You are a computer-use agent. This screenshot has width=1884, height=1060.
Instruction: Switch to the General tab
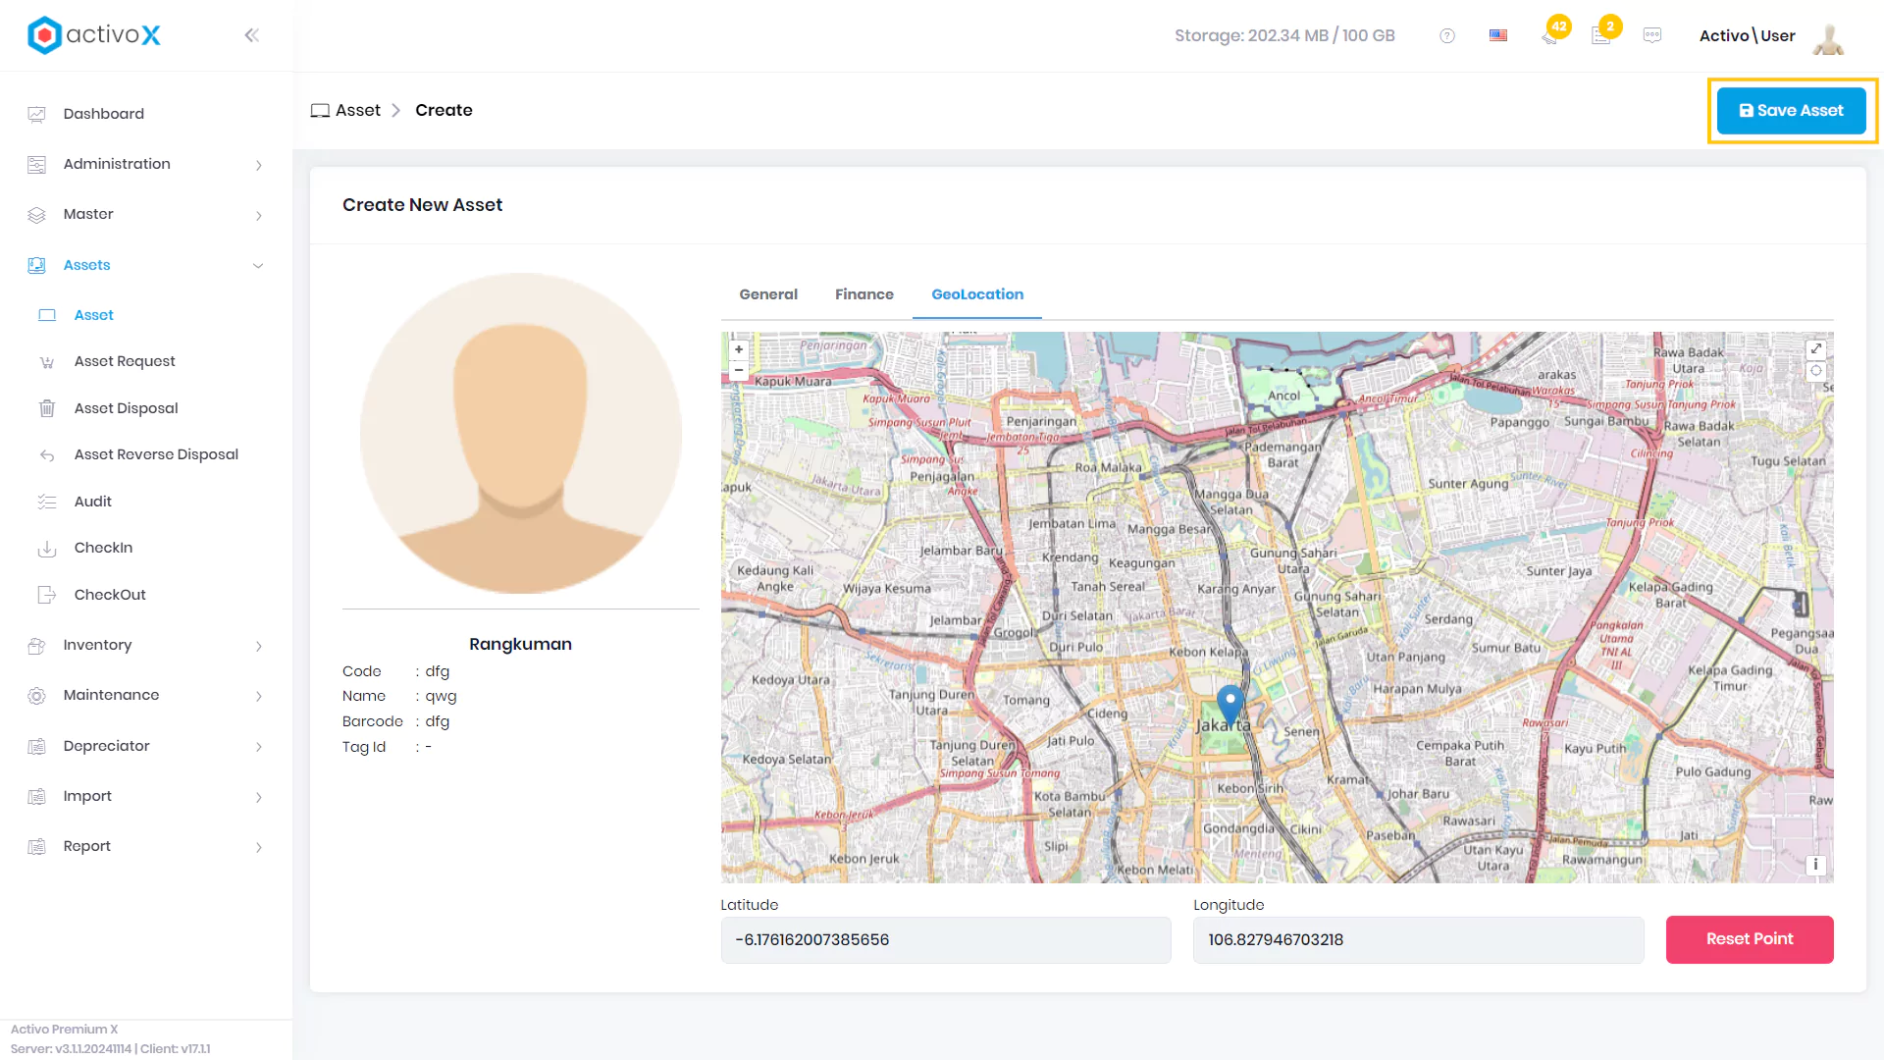pos(768,294)
